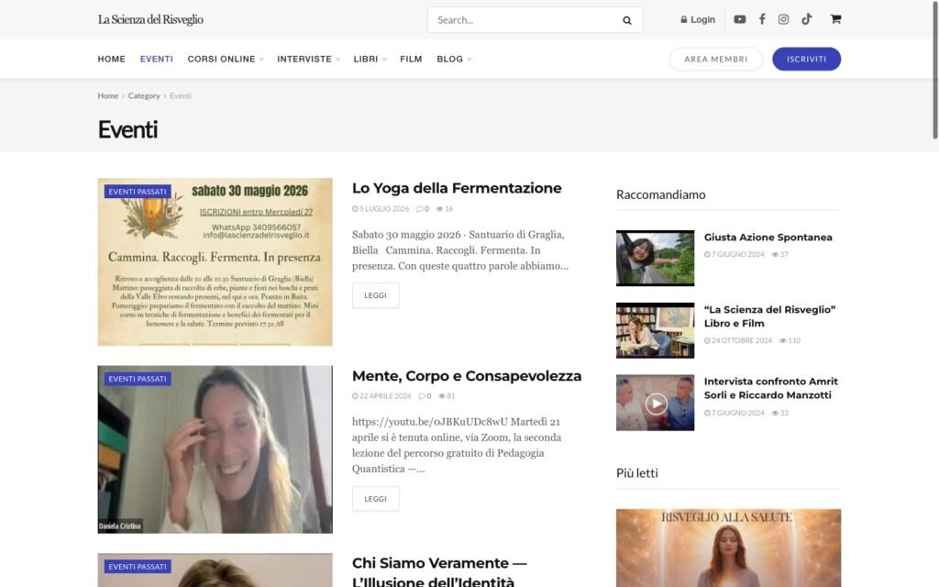Open the Chi Siamo Veramente article title

(439, 572)
